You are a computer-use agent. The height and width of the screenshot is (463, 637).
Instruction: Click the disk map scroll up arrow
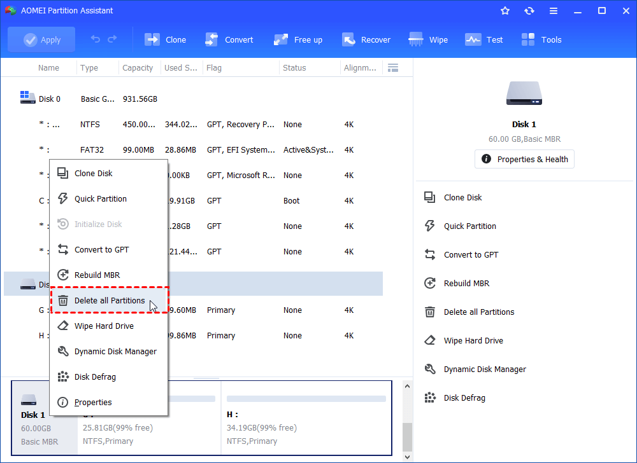point(407,387)
